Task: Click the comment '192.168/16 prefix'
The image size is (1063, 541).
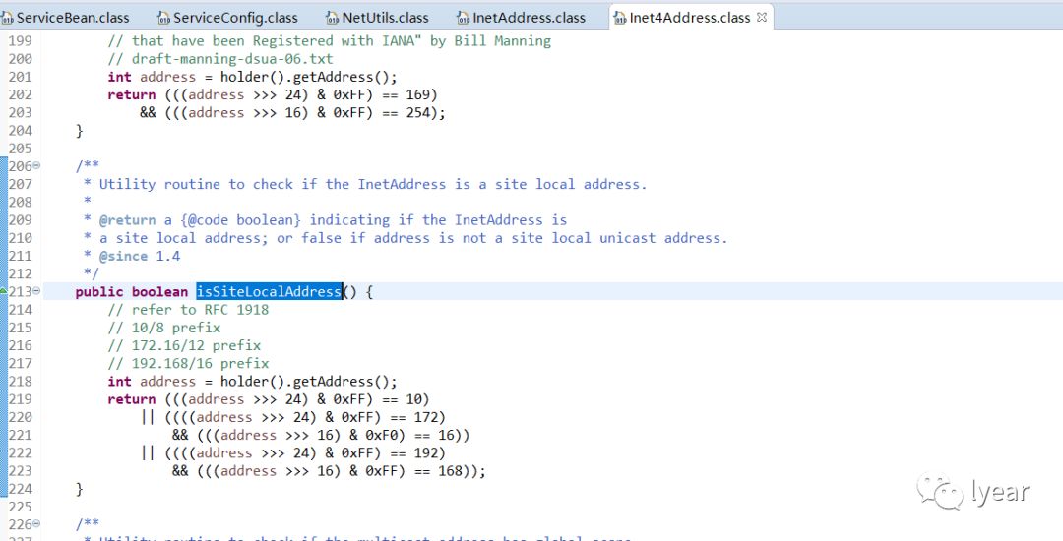Action: [188, 364]
